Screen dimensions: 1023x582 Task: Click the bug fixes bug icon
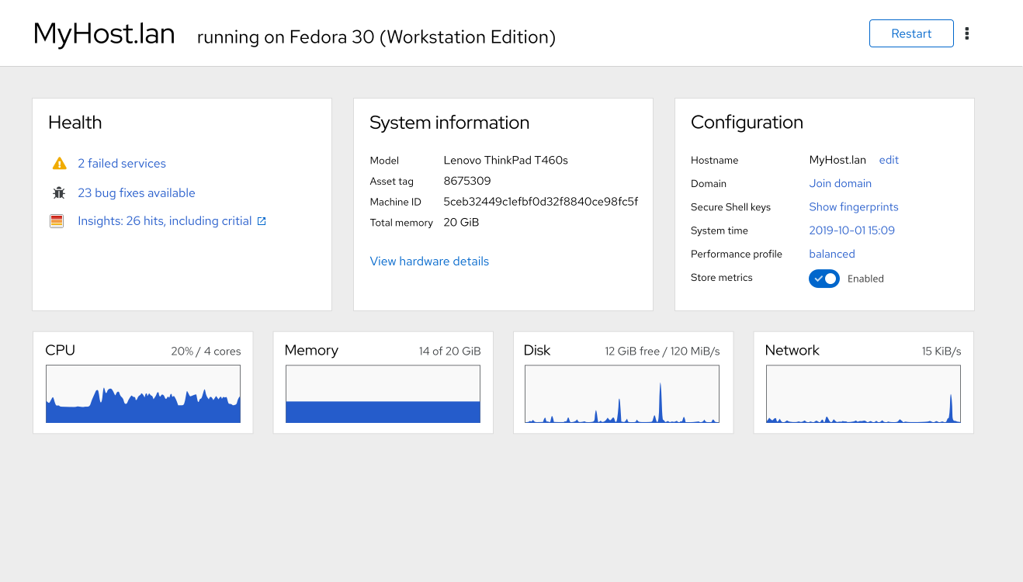click(x=59, y=193)
